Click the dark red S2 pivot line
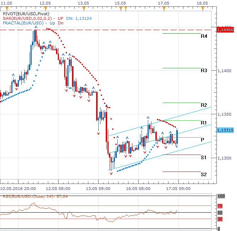Image resolution: width=237 pixels, height=231 pixels. tap(182, 172)
